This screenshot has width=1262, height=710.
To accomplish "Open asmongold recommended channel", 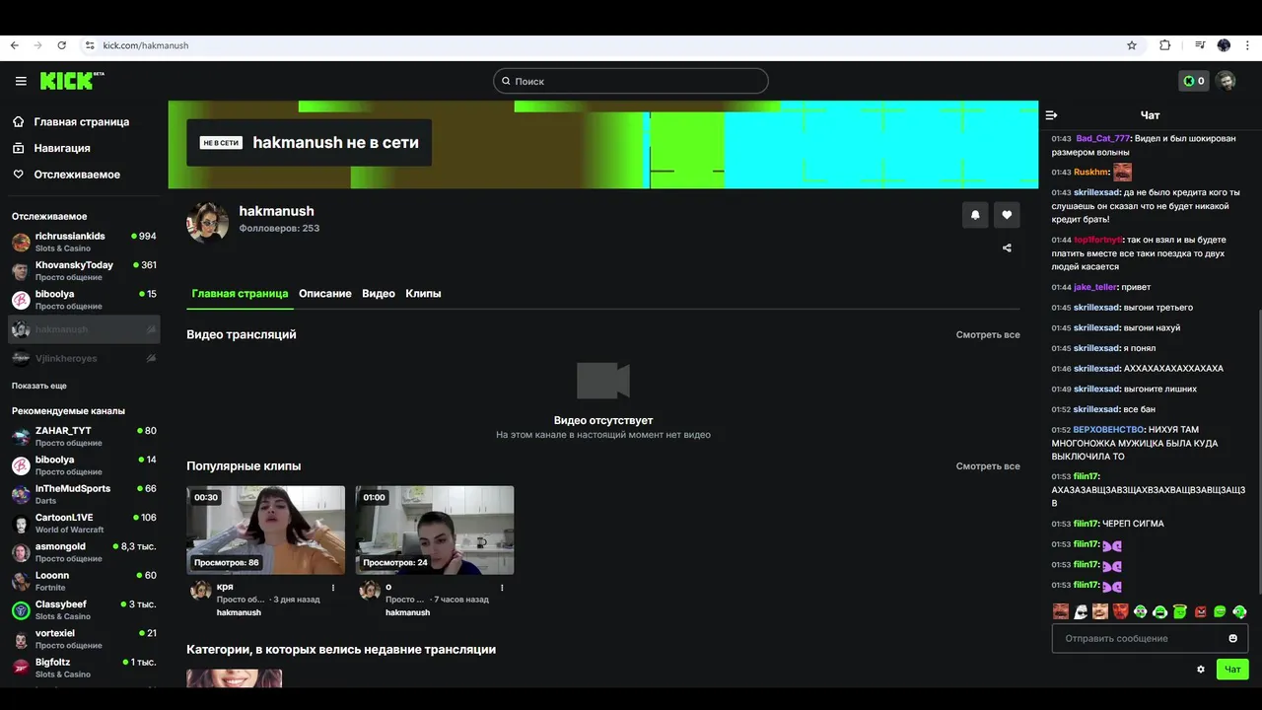I will (x=84, y=552).
